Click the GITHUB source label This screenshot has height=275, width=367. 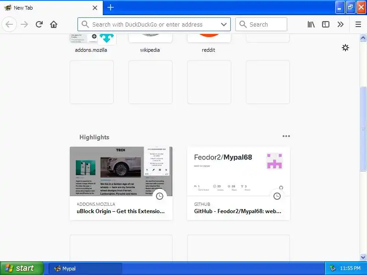(x=202, y=204)
